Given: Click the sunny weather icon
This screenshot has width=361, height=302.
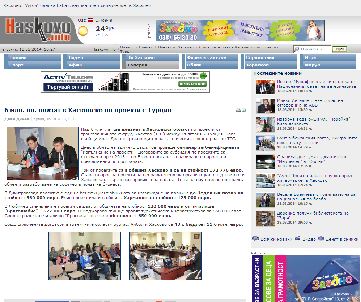Looking at the screenshot, I should tap(83, 31).
